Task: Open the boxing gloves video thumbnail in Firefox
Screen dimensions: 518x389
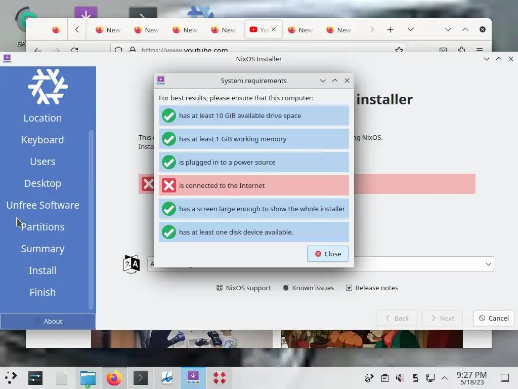Action: 182,339
